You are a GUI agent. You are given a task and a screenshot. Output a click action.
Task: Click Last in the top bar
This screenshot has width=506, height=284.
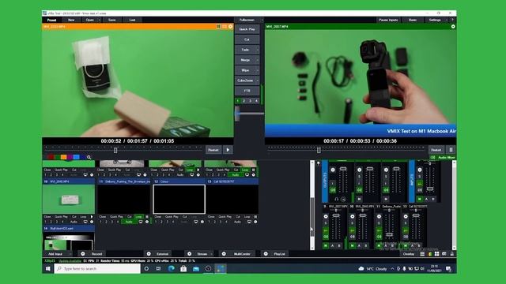click(x=132, y=20)
